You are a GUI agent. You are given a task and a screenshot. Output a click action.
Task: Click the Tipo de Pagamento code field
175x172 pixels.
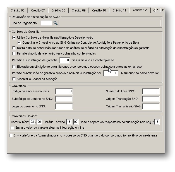point(46,23)
